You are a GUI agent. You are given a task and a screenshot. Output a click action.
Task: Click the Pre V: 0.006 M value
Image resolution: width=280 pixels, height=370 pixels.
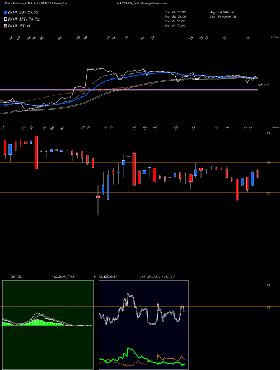[223, 17]
